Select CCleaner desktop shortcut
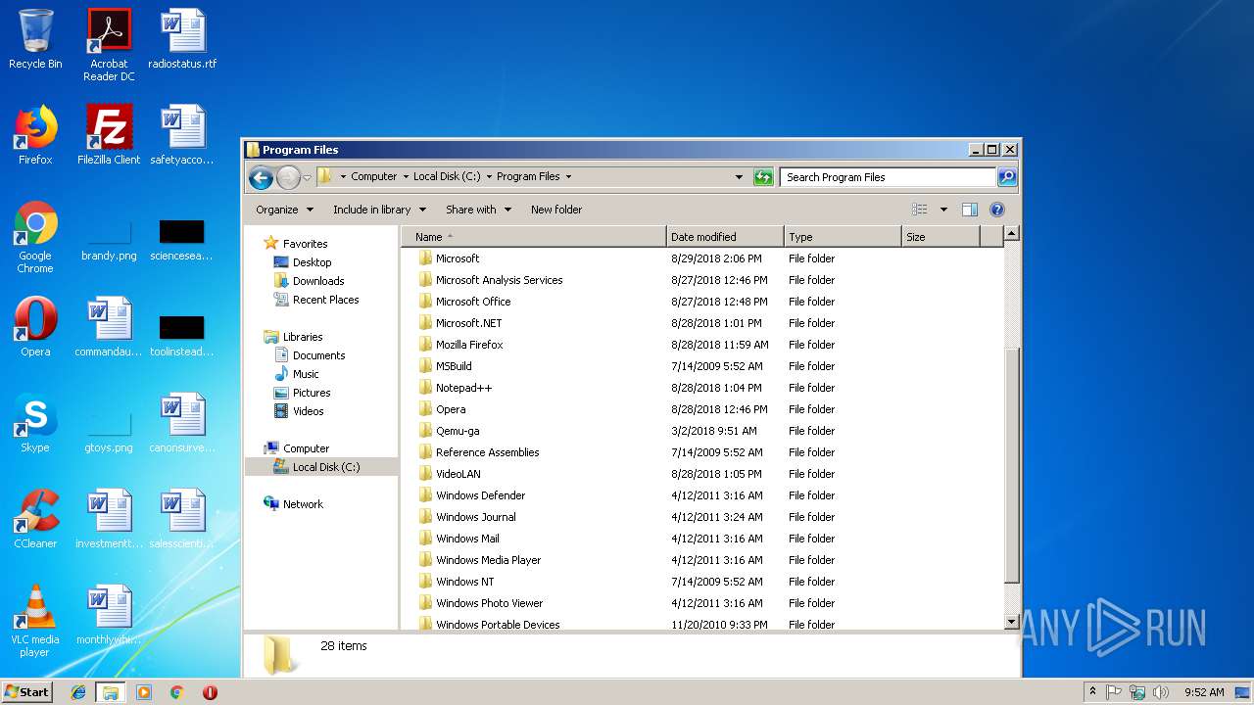 [35, 519]
